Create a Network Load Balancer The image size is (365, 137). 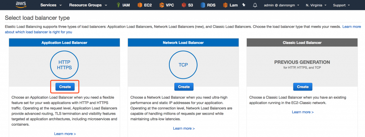pyautogui.click(x=184, y=87)
